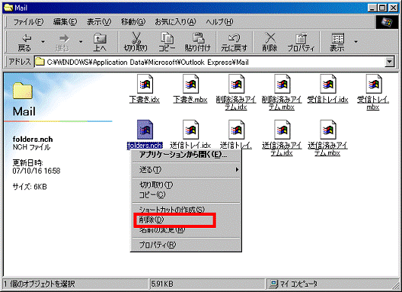This screenshot has height=292, width=402.
Task: Go up one folder with 上へ
Action: click(x=100, y=43)
